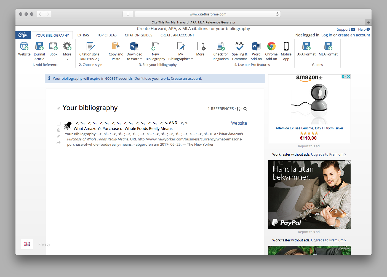Image resolution: width=387 pixels, height=277 pixels.
Task: Run Check for Plagiarism
Action: (221, 51)
